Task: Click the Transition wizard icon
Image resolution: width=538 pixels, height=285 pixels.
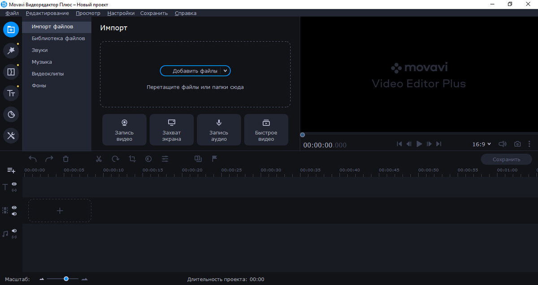Action: pos(198,158)
